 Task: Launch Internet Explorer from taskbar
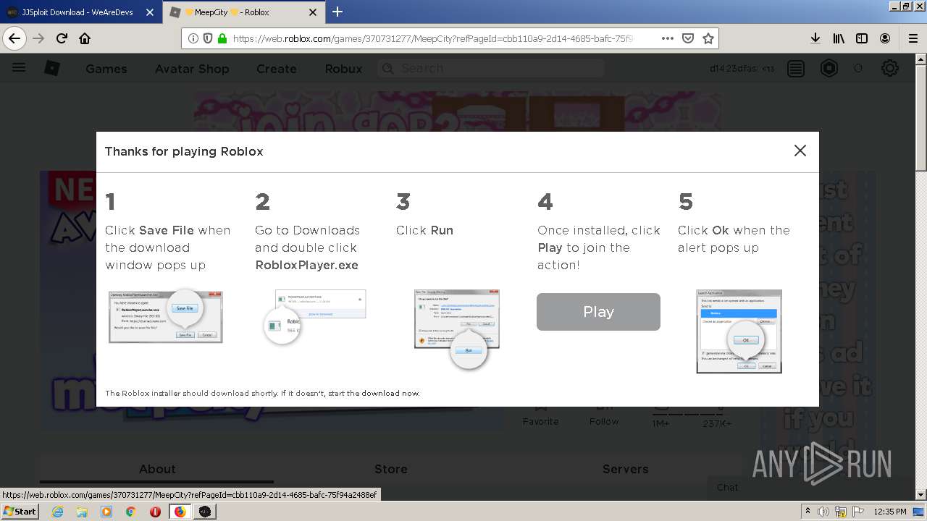click(57, 512)
